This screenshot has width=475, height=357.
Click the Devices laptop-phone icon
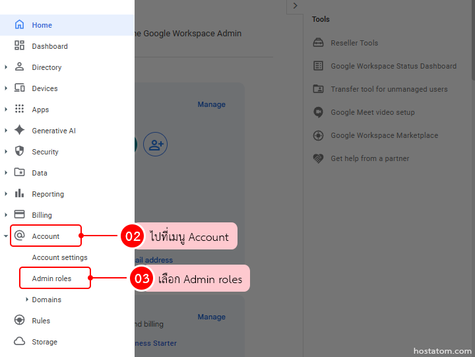click(19, 88)
